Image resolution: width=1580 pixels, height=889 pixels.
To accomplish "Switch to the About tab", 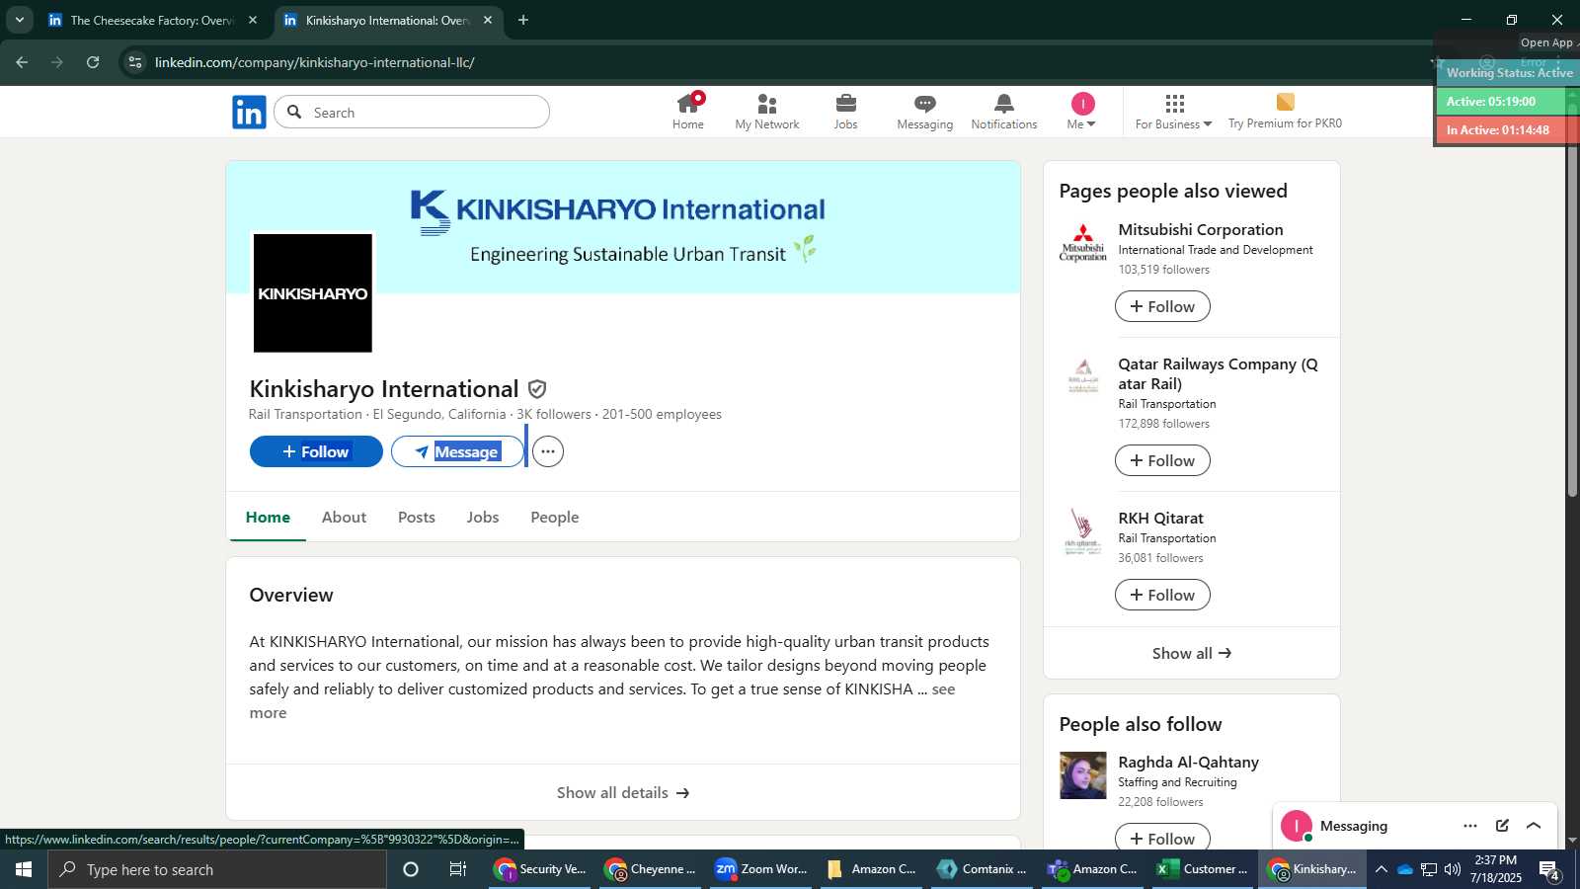I will point(344,517).
